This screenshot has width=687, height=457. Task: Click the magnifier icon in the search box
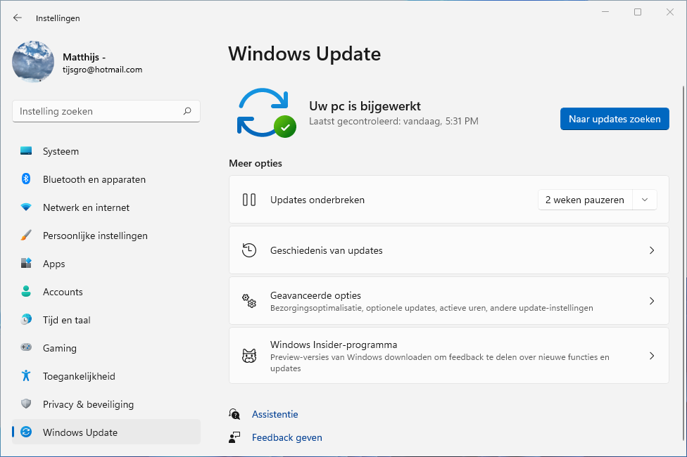click(x=187, y=111)
